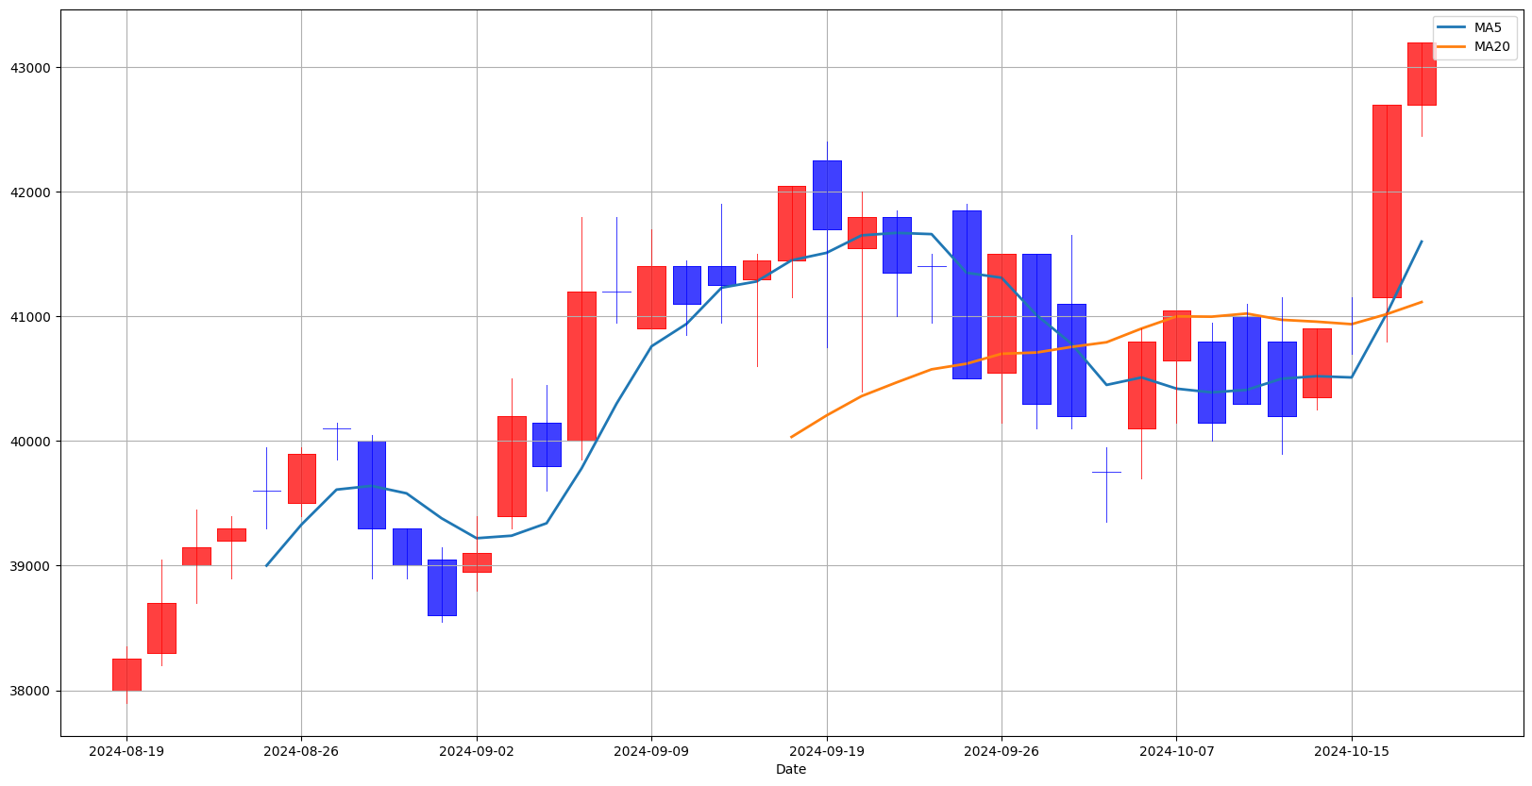Click the 2024-09-02 x-axis date label
1532x786 pixels.
477,752
